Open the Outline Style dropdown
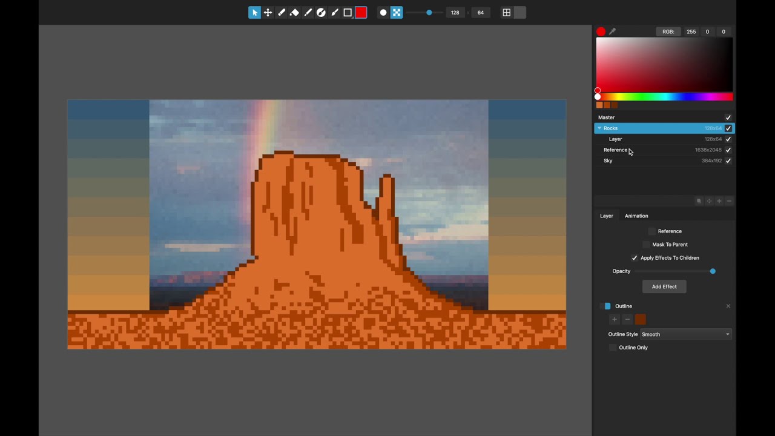 pyautogui.click(x=686, y=334)
